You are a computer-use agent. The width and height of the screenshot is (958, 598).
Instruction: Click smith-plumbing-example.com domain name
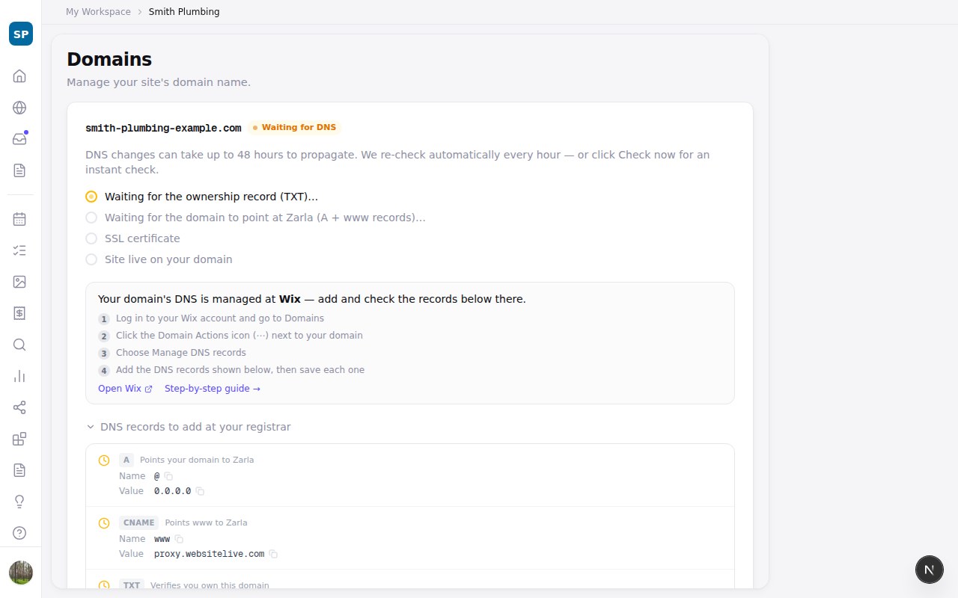[x=163, y=128]
